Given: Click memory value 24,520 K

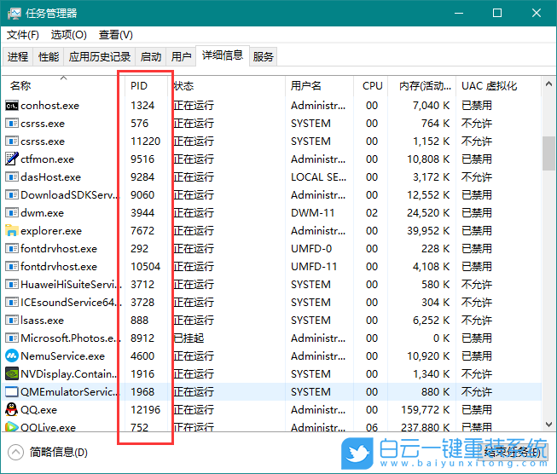Looking at the screenshot, I should (428, 212).
